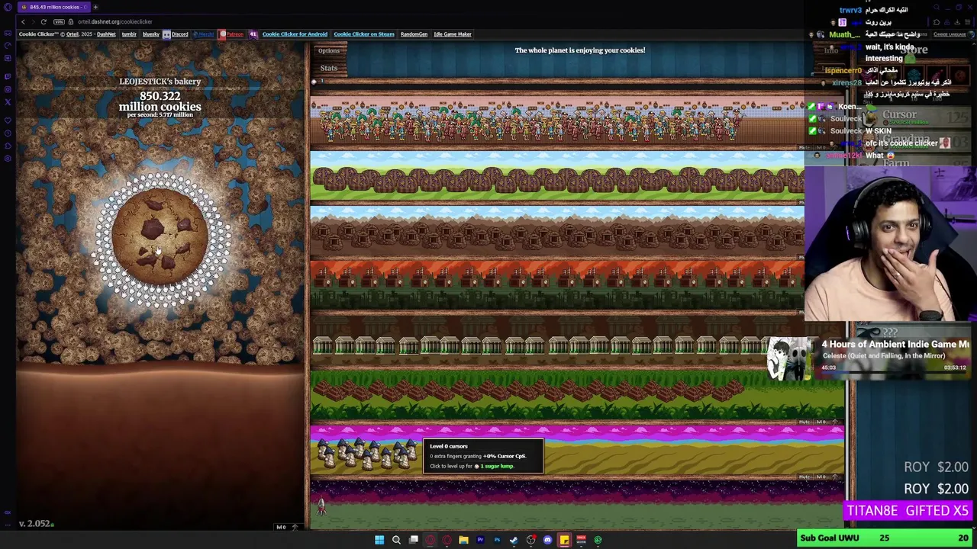
Task: Click the DashNet link in top bar
Action: point(106,34)
